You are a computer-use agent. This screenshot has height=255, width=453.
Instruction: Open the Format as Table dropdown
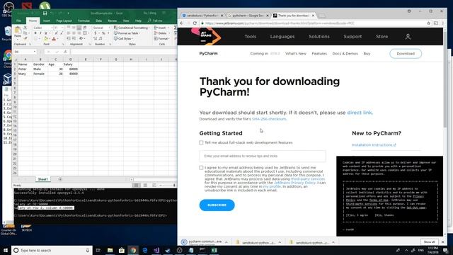click(x=127, y=33)
